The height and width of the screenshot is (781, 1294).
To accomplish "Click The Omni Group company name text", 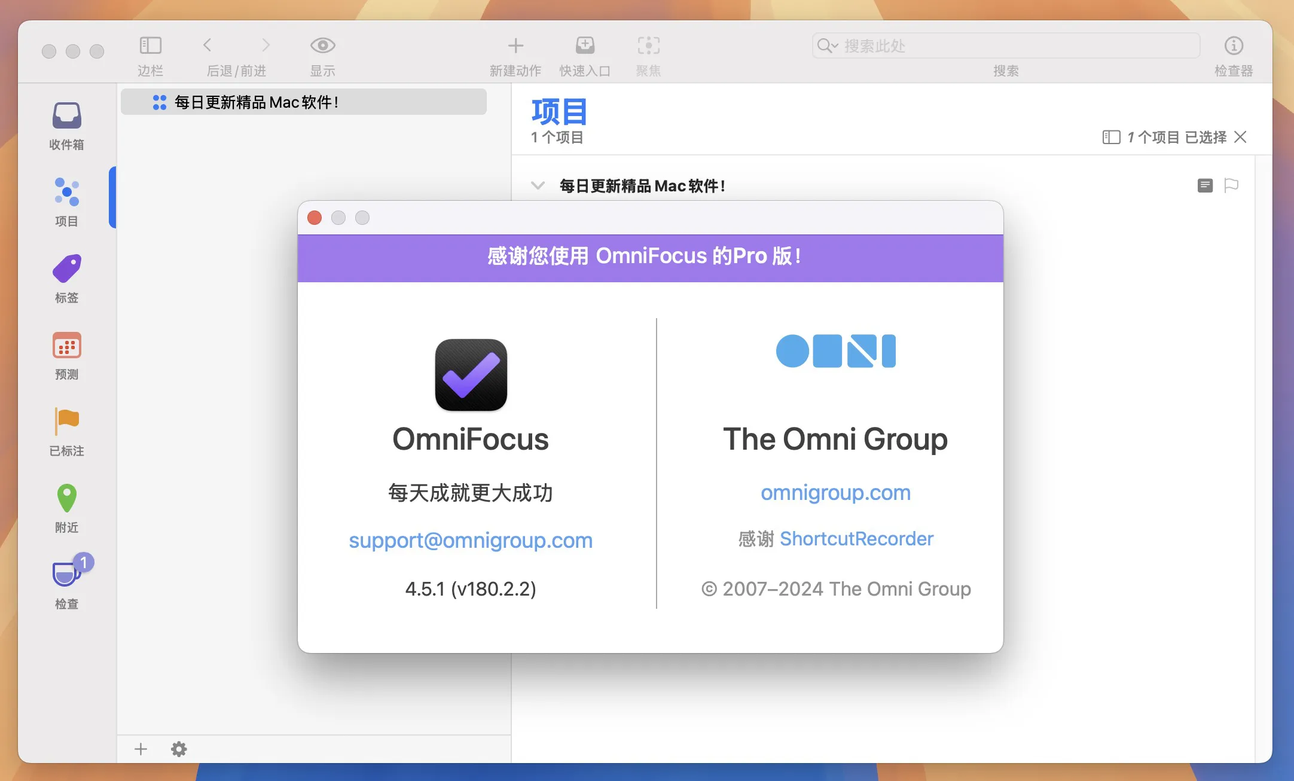I will (835, 440).
